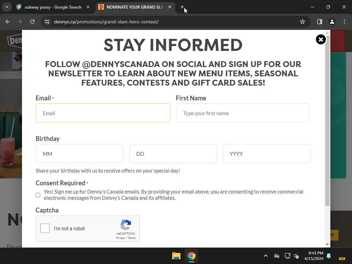Open reCAPTCHA Terms link
352x264 pixels.
[x=132, y=238]
